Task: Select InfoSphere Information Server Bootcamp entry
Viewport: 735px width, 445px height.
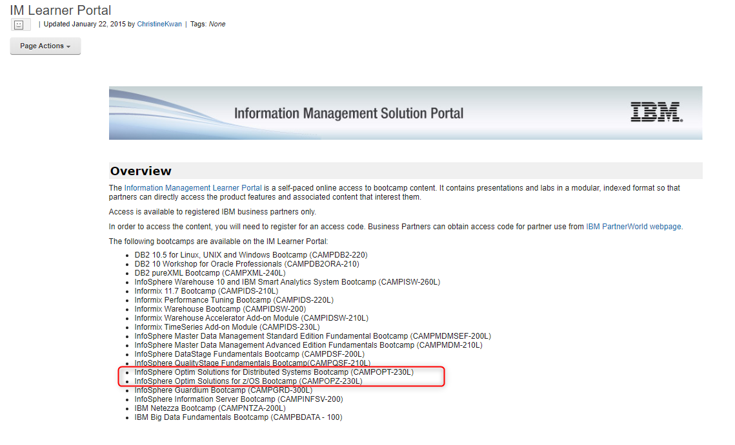Action: point(239,399)
